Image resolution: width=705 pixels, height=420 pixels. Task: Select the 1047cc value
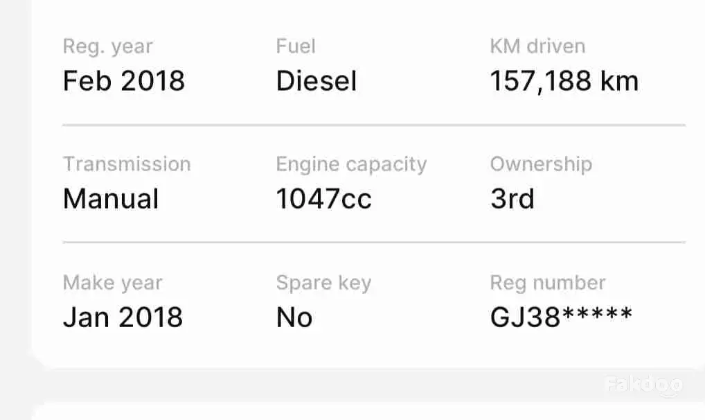click(x=323, y=198)
